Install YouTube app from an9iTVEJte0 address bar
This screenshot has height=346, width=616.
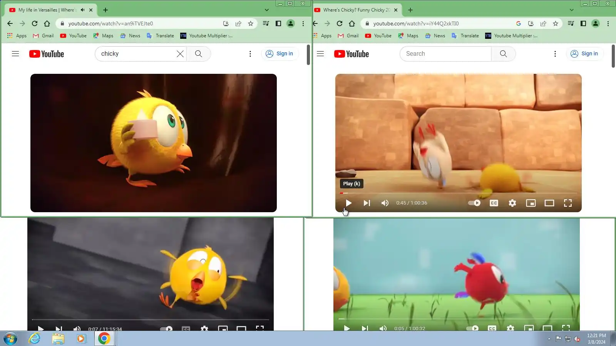pyautogui.click(x=226, y=23)
